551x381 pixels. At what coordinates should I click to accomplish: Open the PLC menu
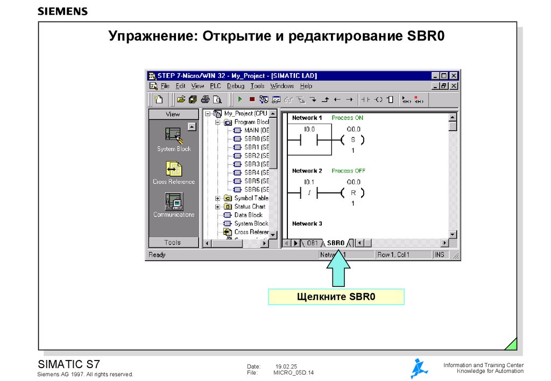215,86
